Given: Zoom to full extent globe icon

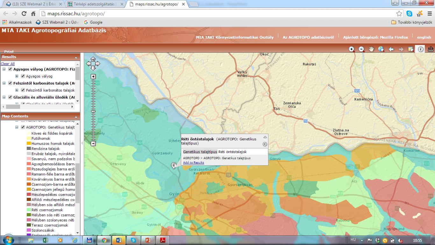Looking at the screenshot, I should tap(381, 49).
